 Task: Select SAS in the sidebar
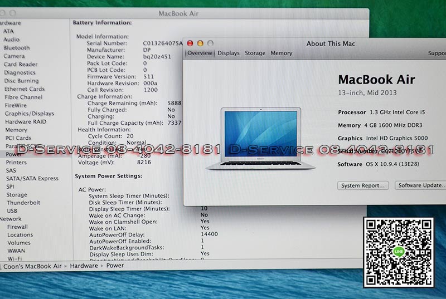[x=11, y=170]
